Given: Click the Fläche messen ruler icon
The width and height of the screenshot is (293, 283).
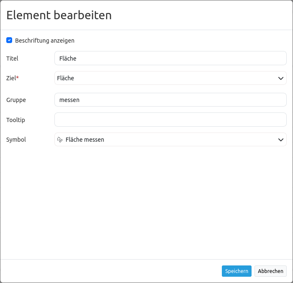Looking at the screenshot, I should pos(60,140).
